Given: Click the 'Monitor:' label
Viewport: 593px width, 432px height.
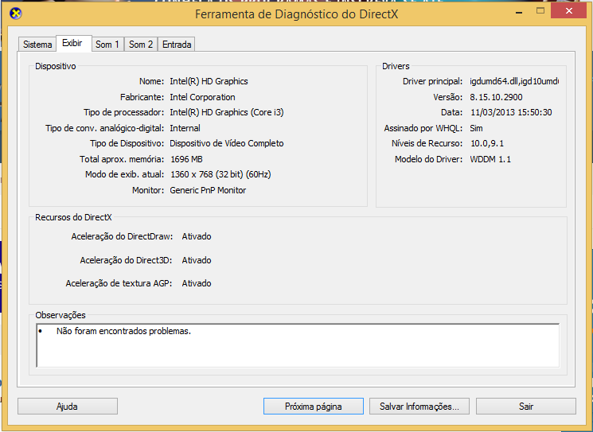Looking at the screenshot, I should tap(148, 190).
